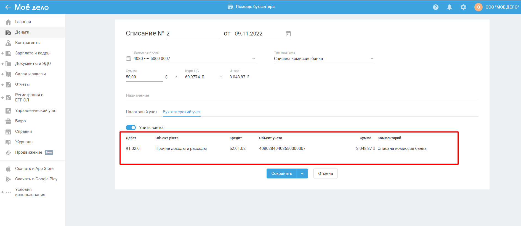This screenshot has width=521, height=226.
Task: Open Скачать в Google Play link
Action: tap(36, 179)
